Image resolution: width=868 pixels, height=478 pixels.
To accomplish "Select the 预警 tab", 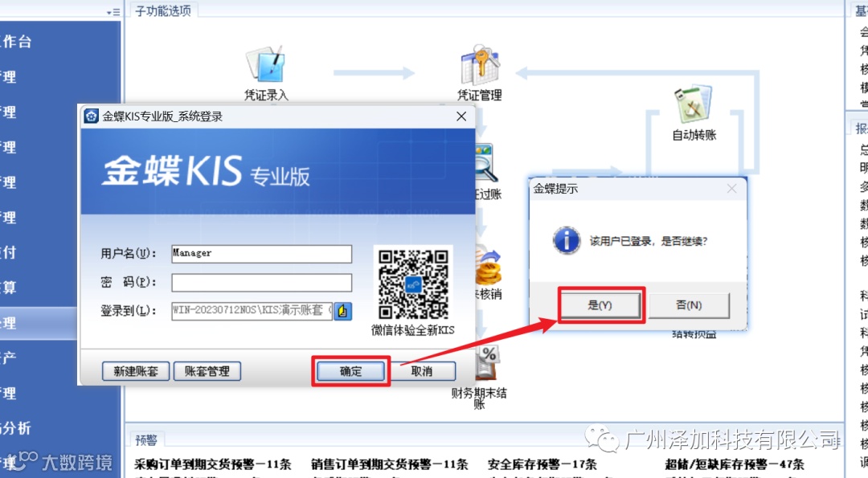I will click(x=147, y=439).
